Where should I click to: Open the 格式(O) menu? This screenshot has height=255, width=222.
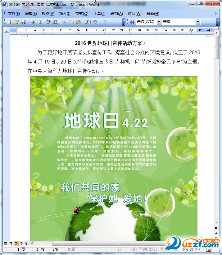point(82,14)
